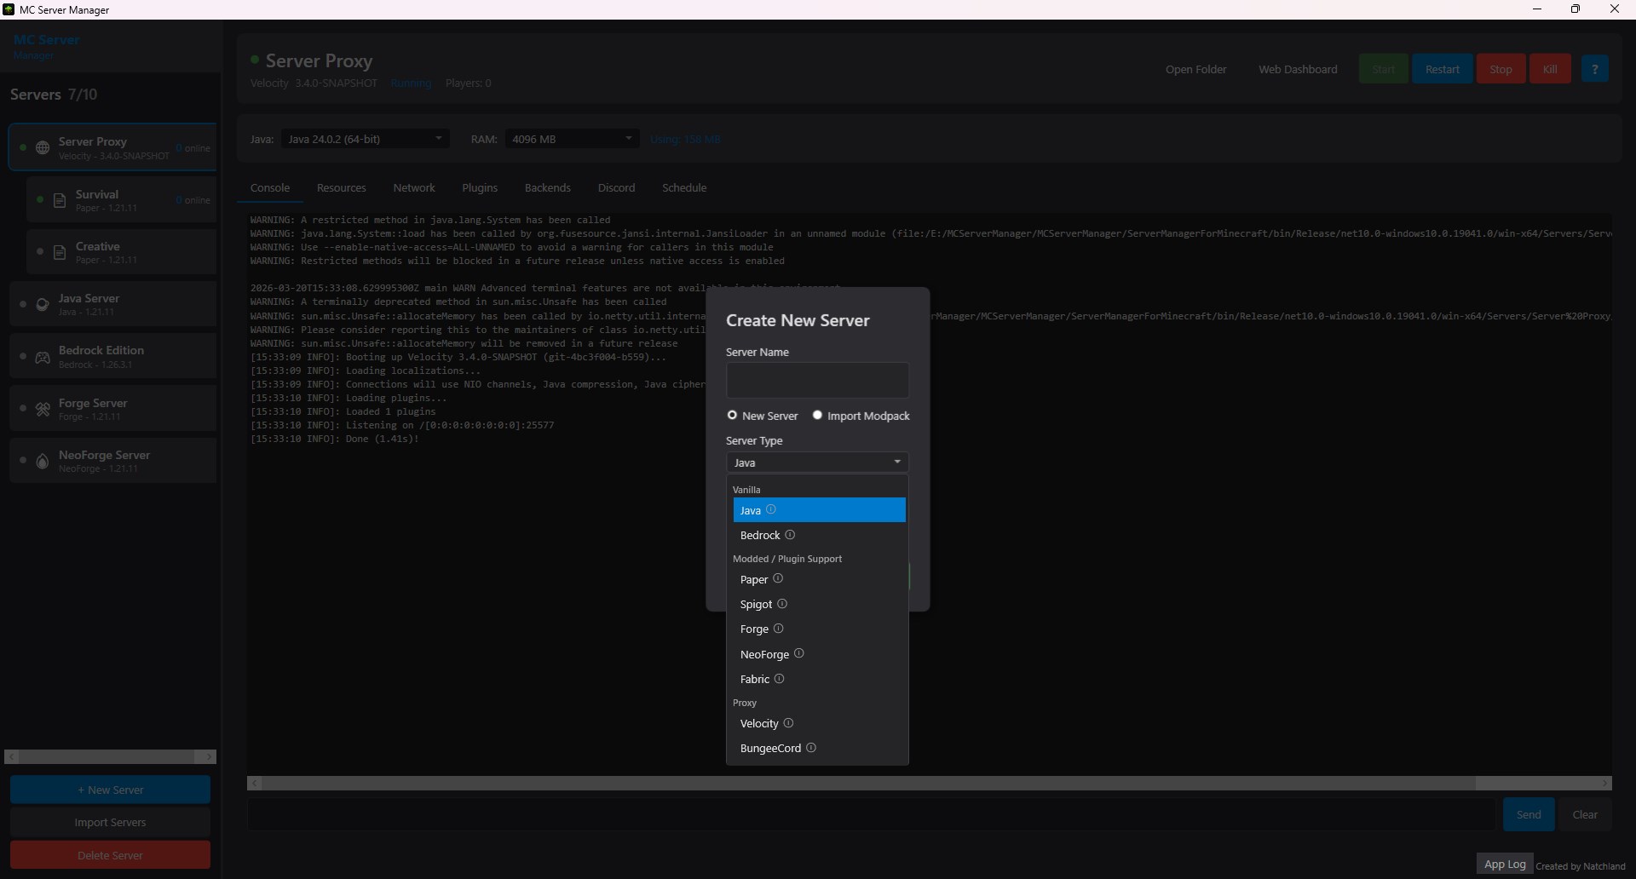
Task: Collapse the Server Type combo box
Action: pos(817,462)
